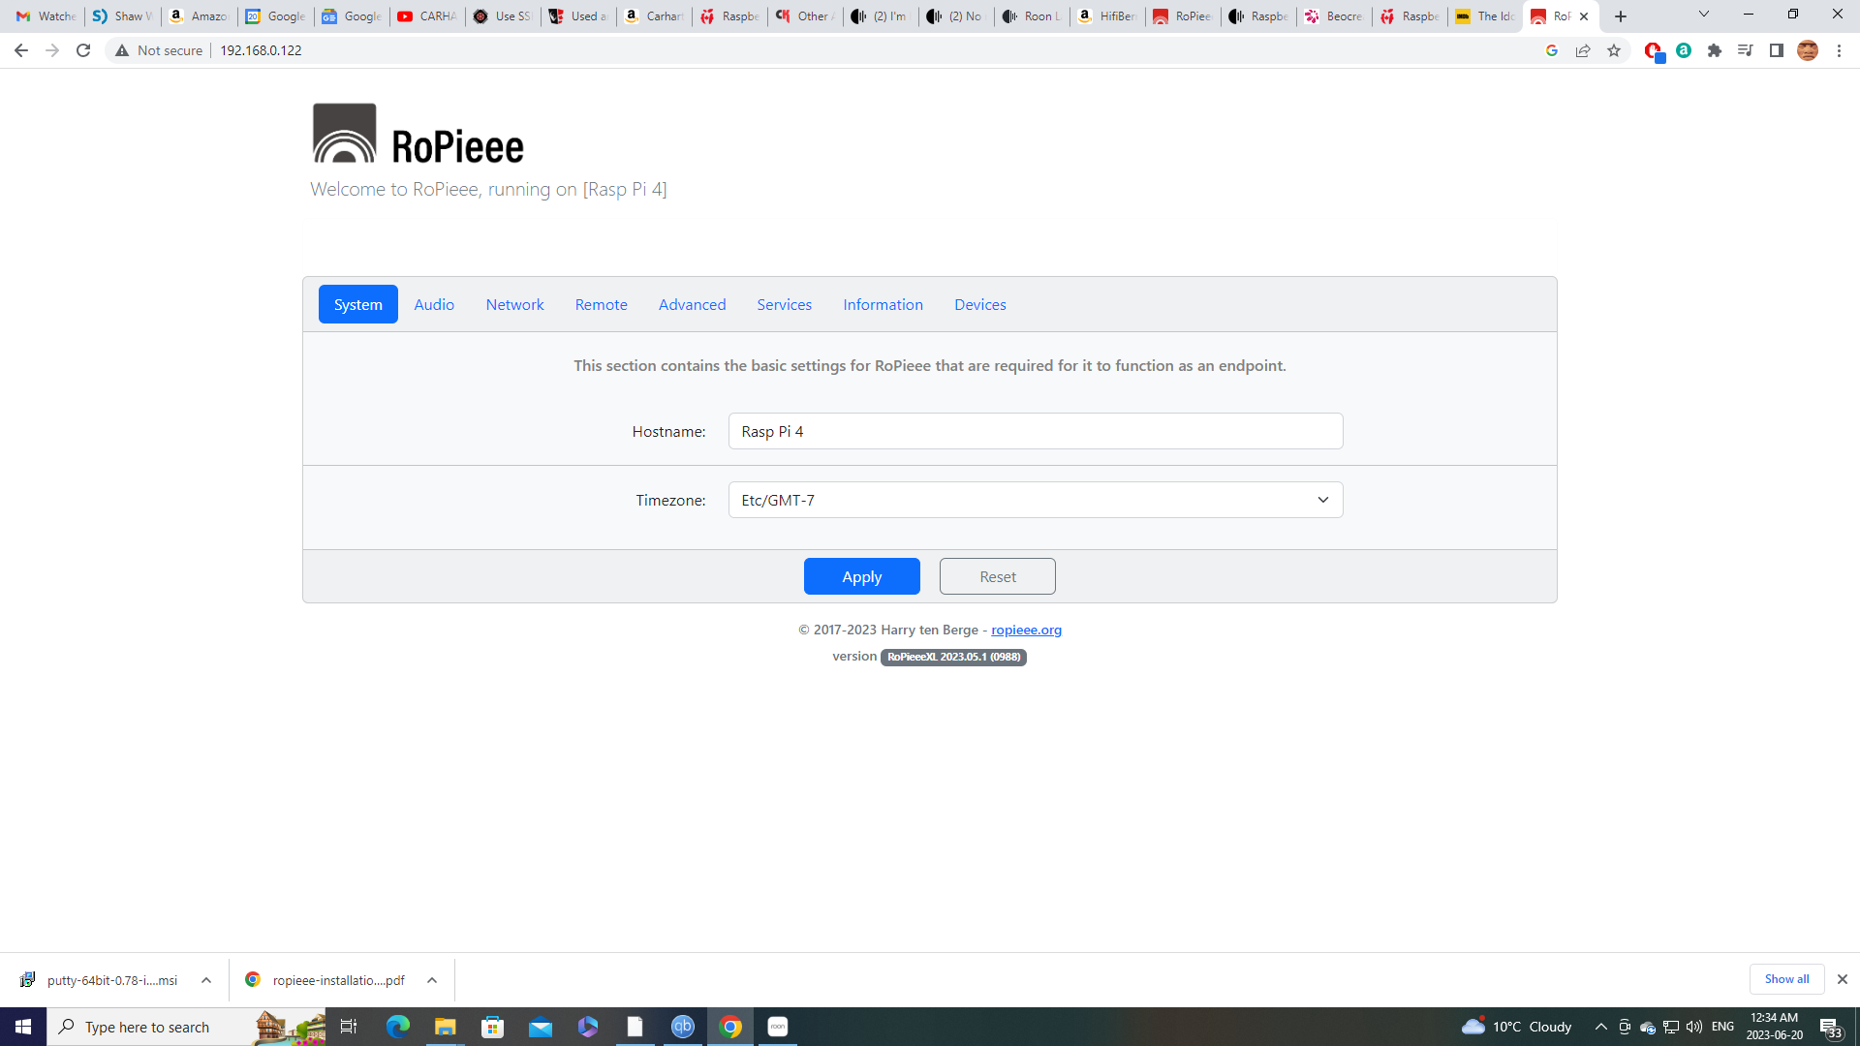This screenshot has height=1046, width=1860.
Task: Reload the page with the refresh icon
Action: point(83,50)
